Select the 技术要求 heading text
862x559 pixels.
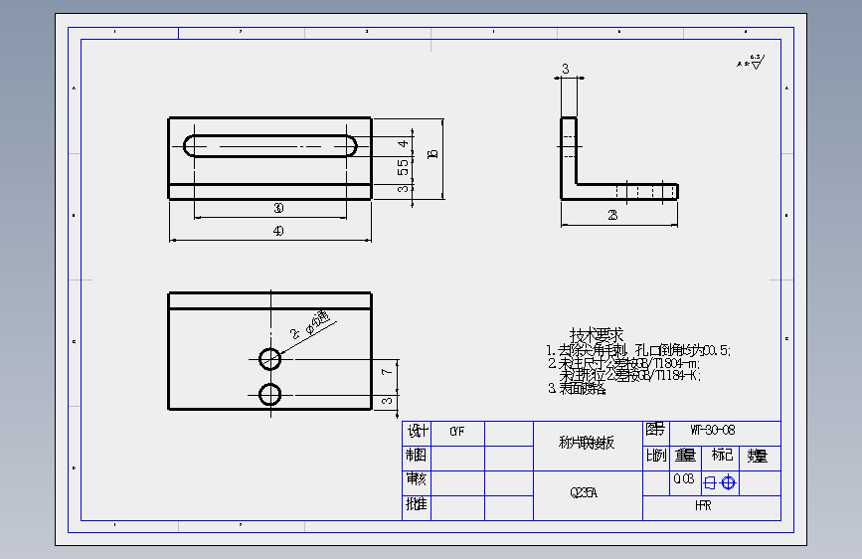click(x=597, y=335)
